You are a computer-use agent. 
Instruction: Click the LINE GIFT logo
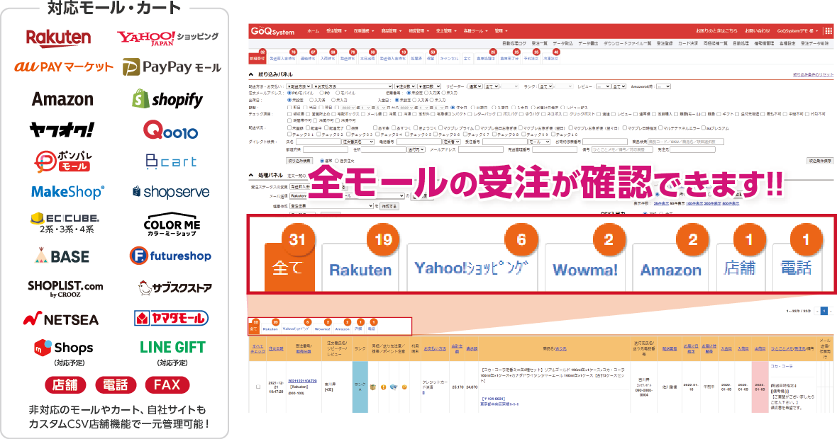172,348
